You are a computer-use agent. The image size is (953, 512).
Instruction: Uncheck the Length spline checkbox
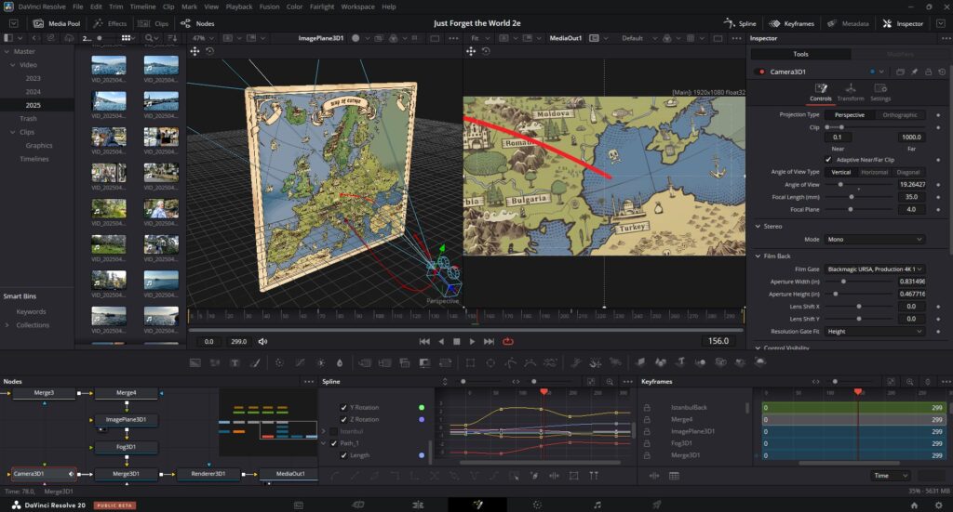344,455
